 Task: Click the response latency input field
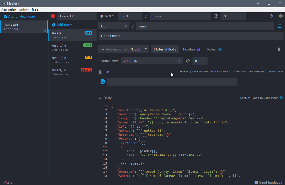click(x=200, y=61)
